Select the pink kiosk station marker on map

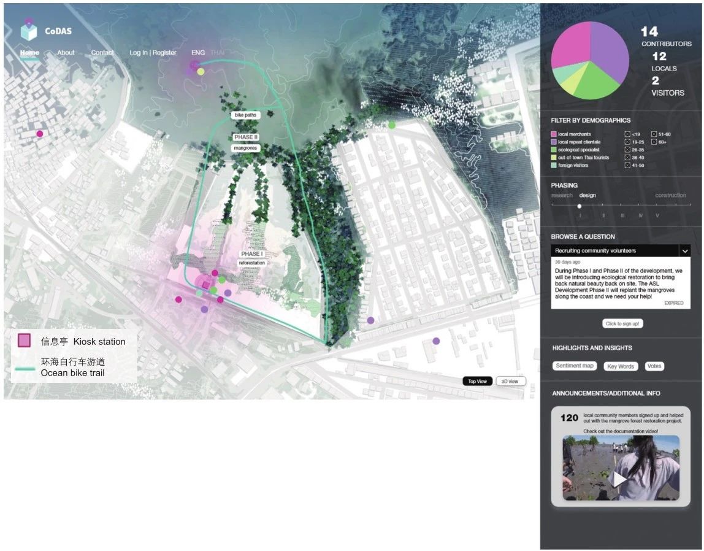[205, 285]
